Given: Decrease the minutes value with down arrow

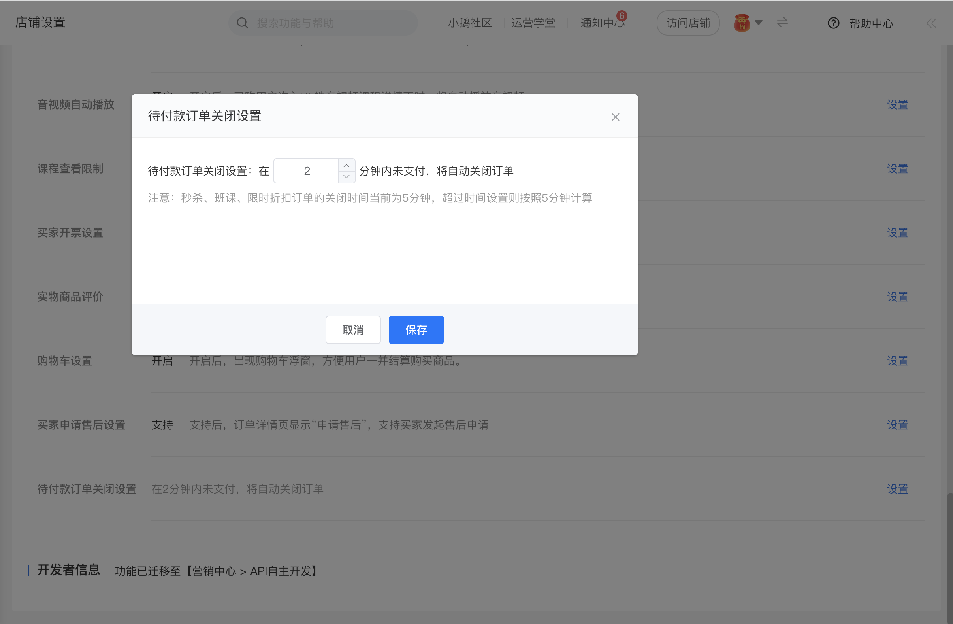Looking at the screenshot, I should (x=347, y=177).
